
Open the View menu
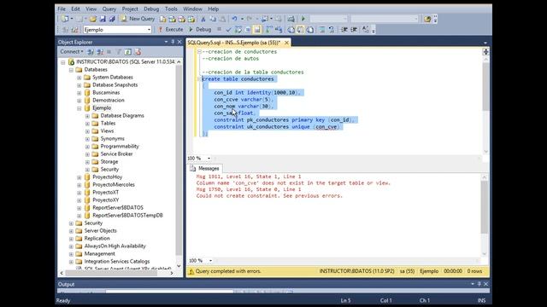(91, 9)
